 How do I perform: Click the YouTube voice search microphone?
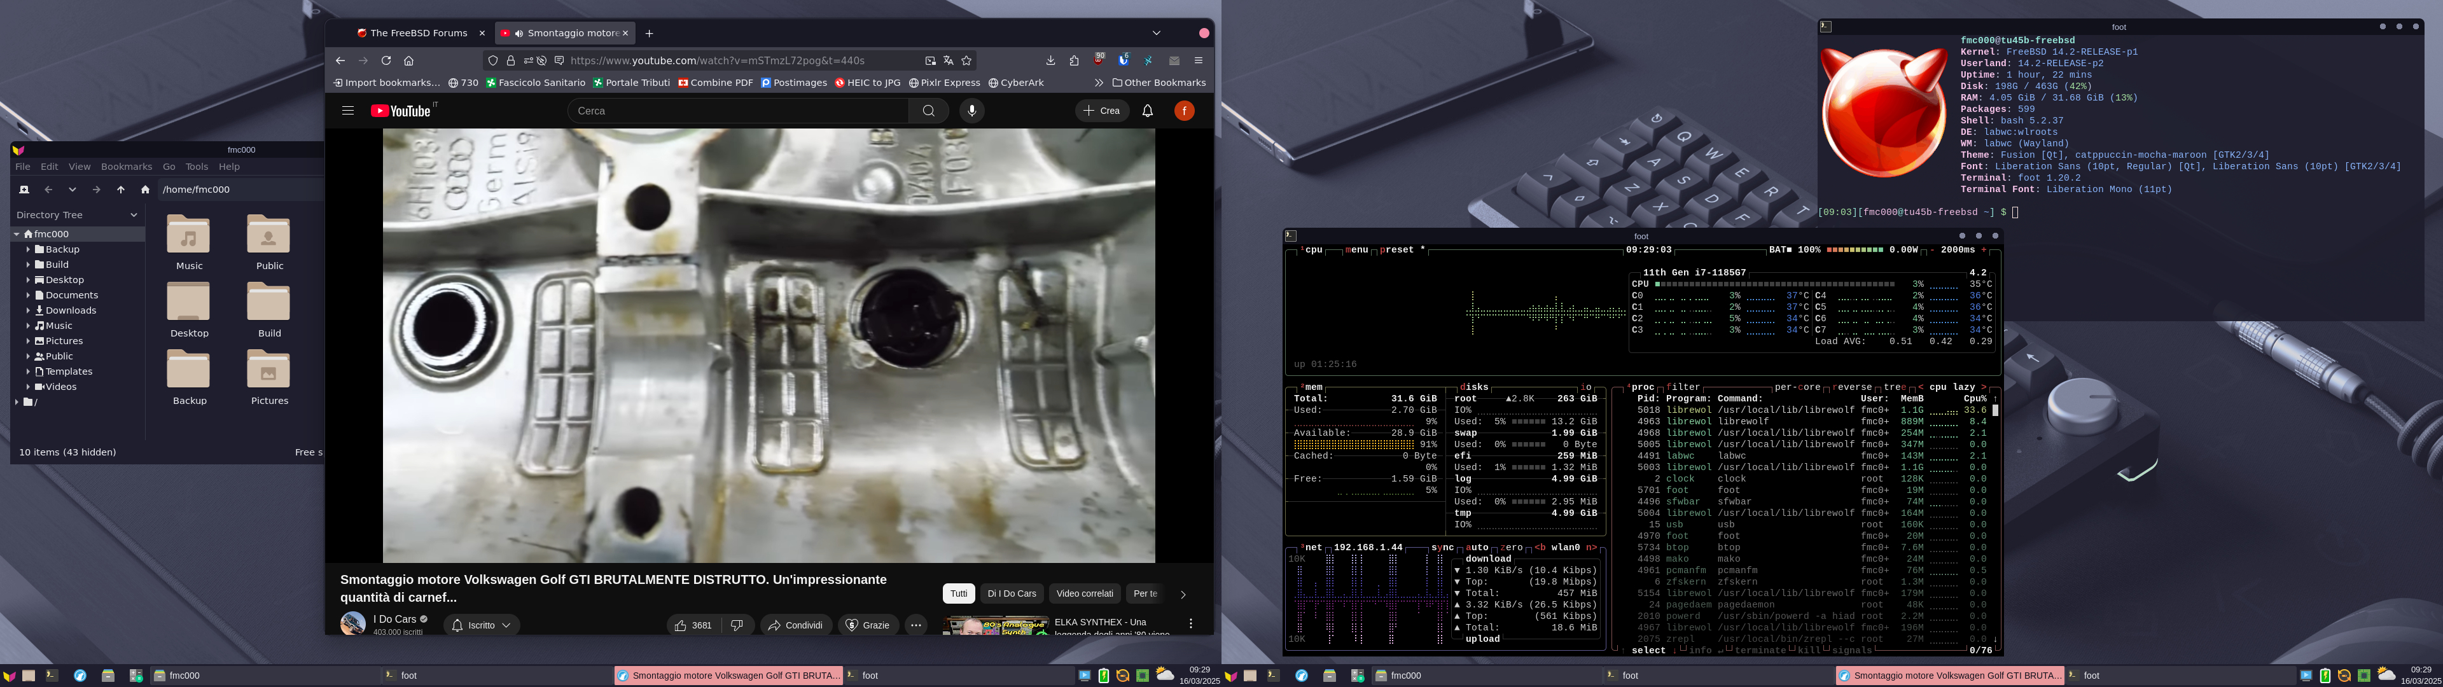[971, 111]
